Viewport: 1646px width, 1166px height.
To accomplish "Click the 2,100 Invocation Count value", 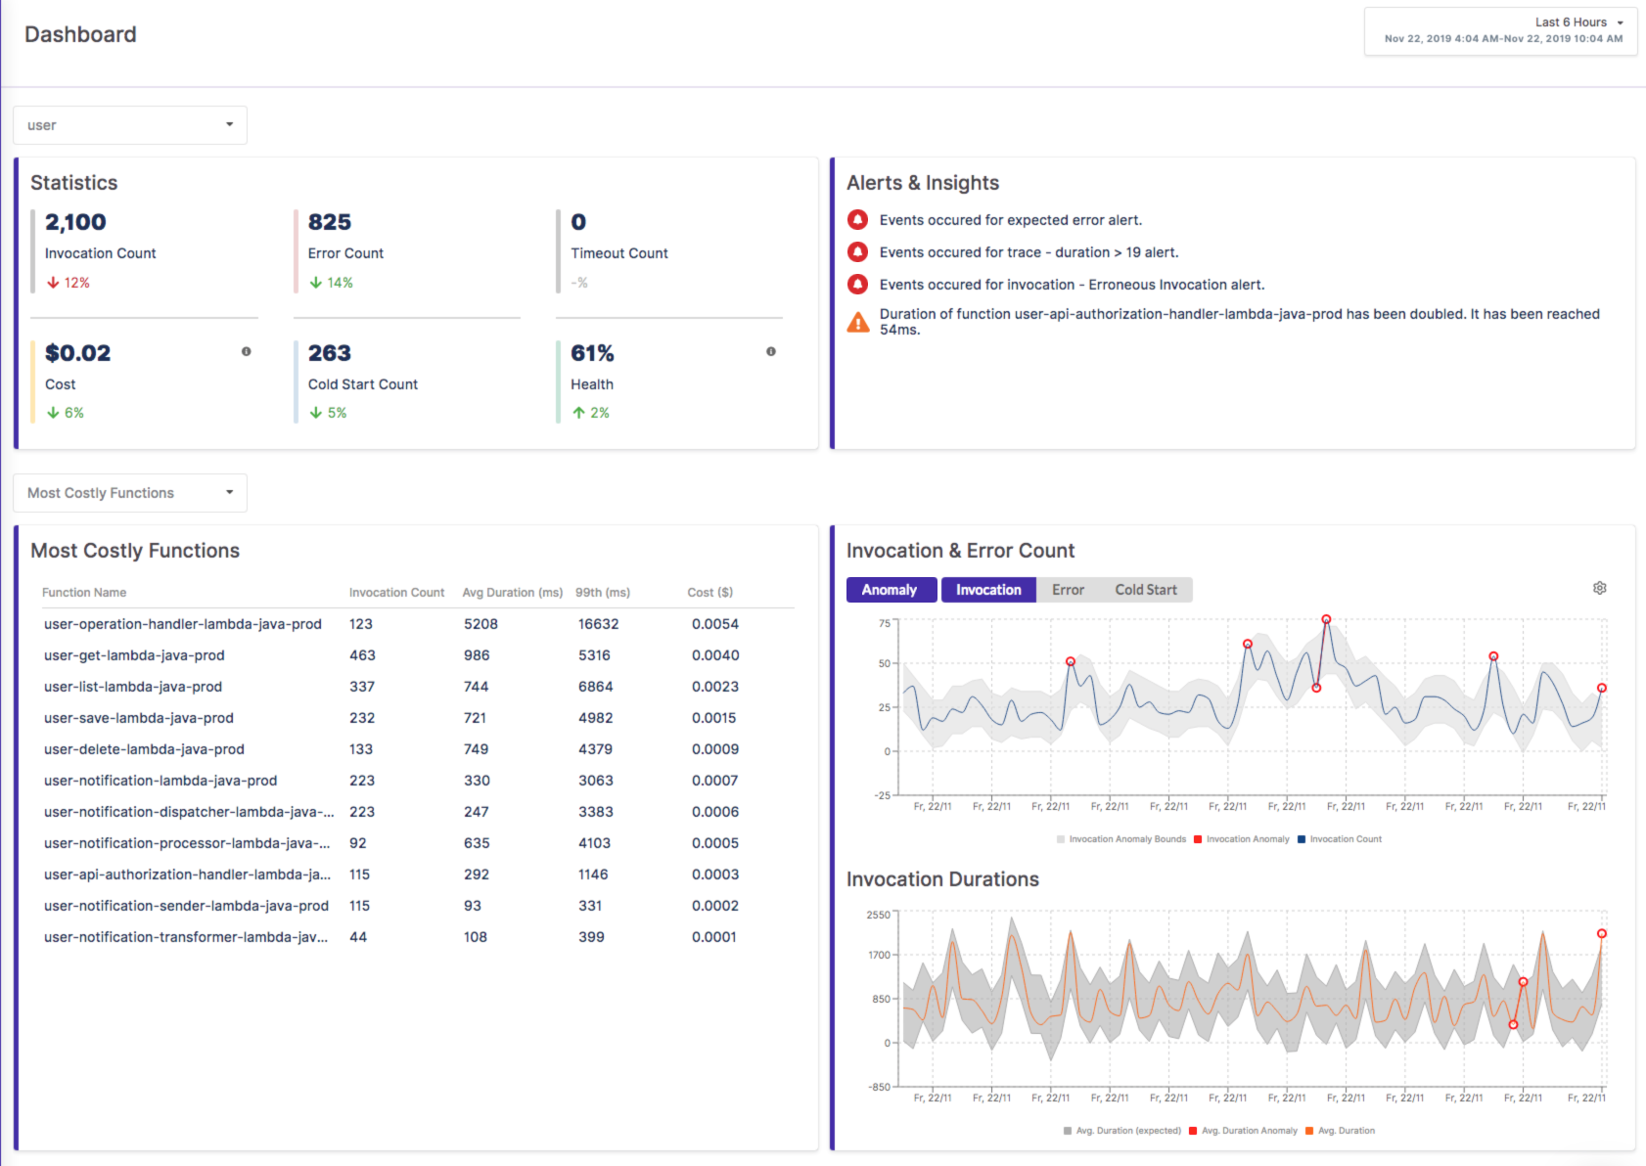I will coord(75,222).
